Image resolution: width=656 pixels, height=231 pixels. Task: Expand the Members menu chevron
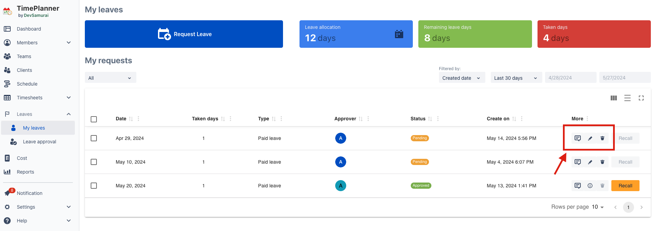[69, 43]
